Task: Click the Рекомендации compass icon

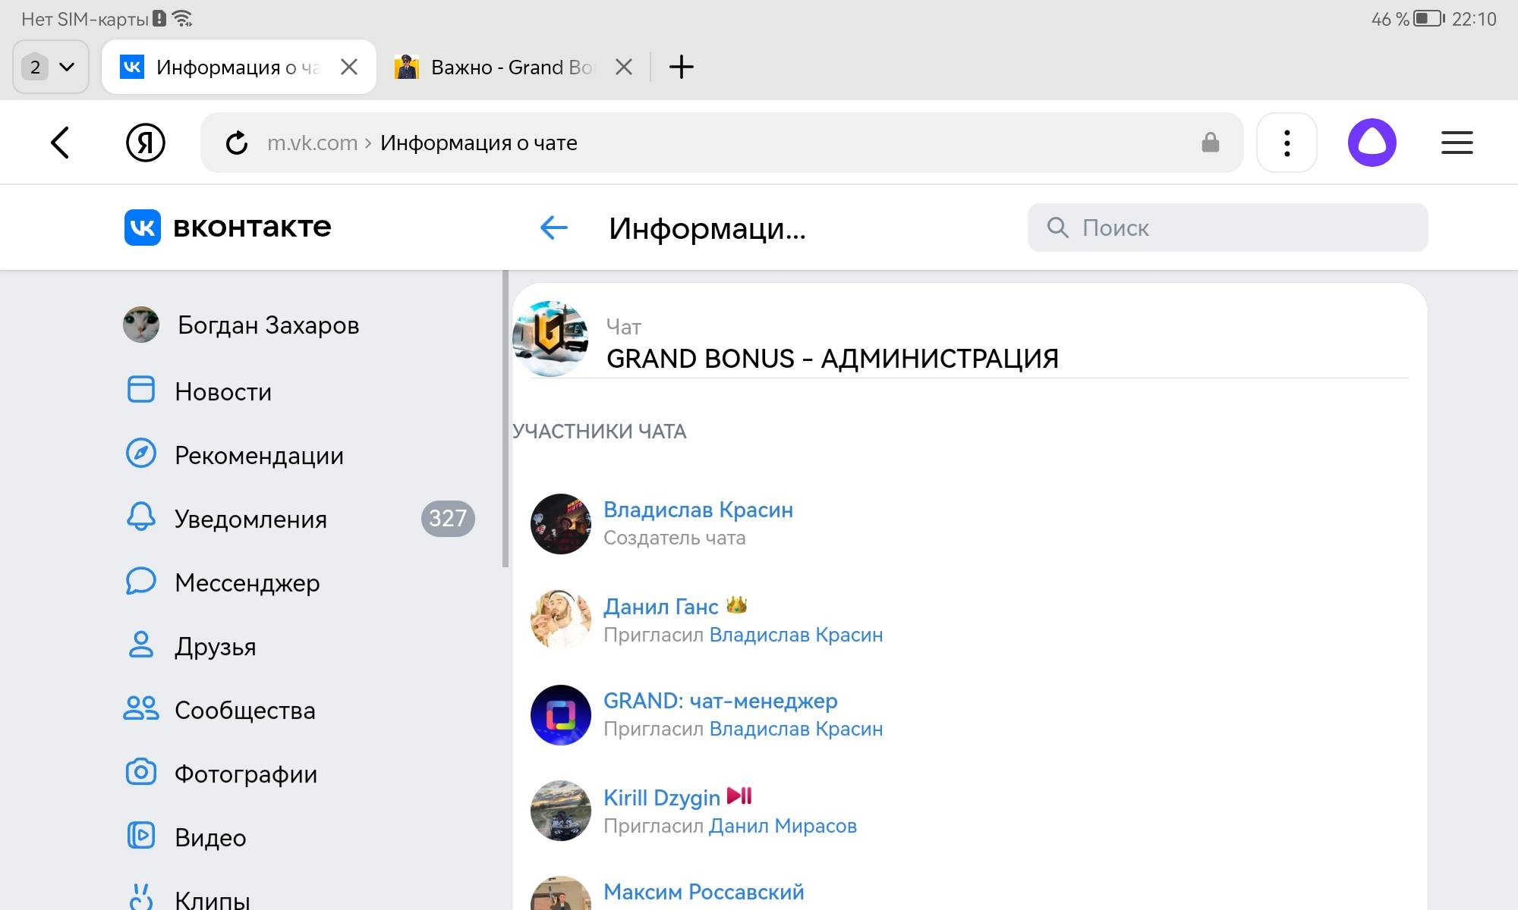Action: (140, 453)
